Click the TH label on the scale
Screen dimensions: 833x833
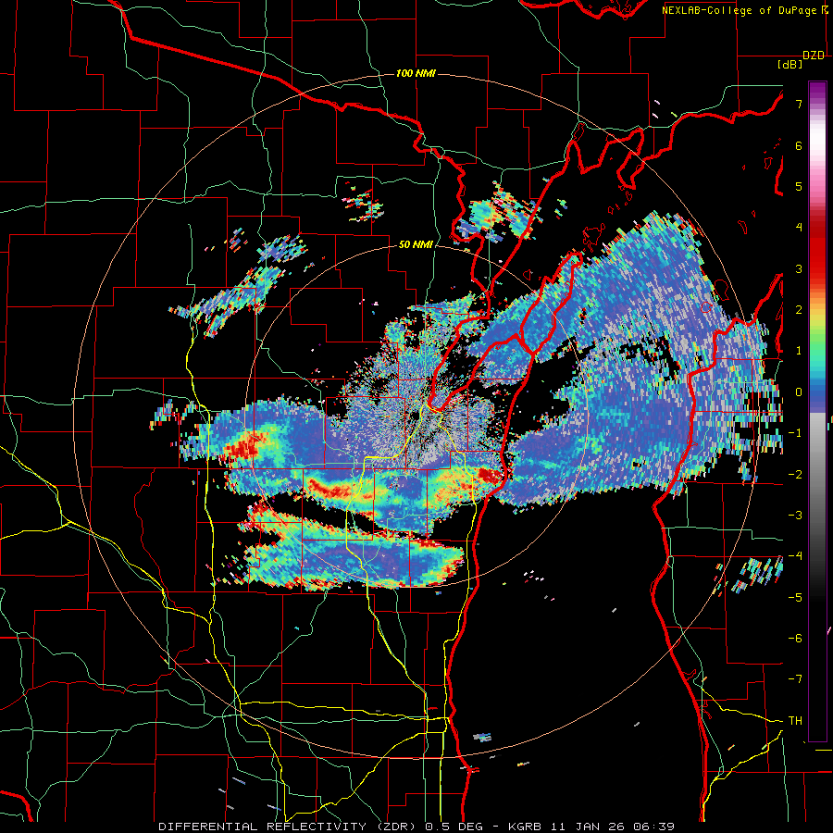[x=795, y=720]
